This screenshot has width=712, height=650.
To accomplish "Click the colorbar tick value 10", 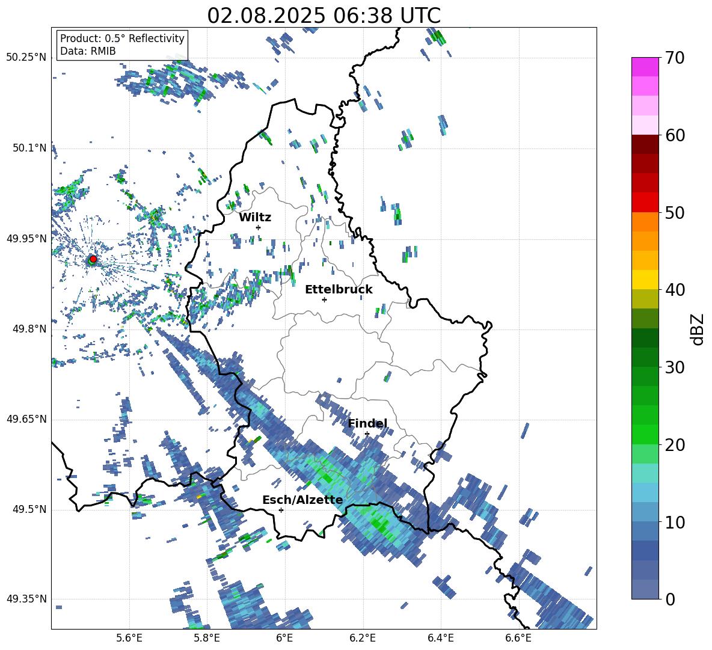I will tap(675, 522).
